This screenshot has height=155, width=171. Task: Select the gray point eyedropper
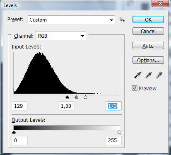click(x=148, y=75)
